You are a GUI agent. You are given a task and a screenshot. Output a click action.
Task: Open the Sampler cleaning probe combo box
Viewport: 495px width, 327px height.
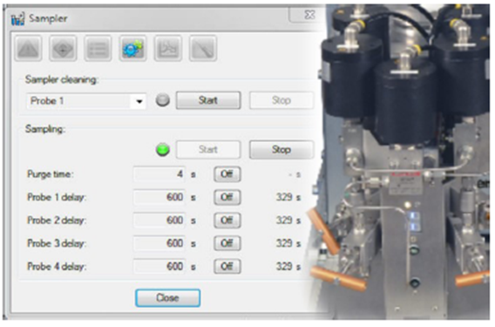[86, 101]
